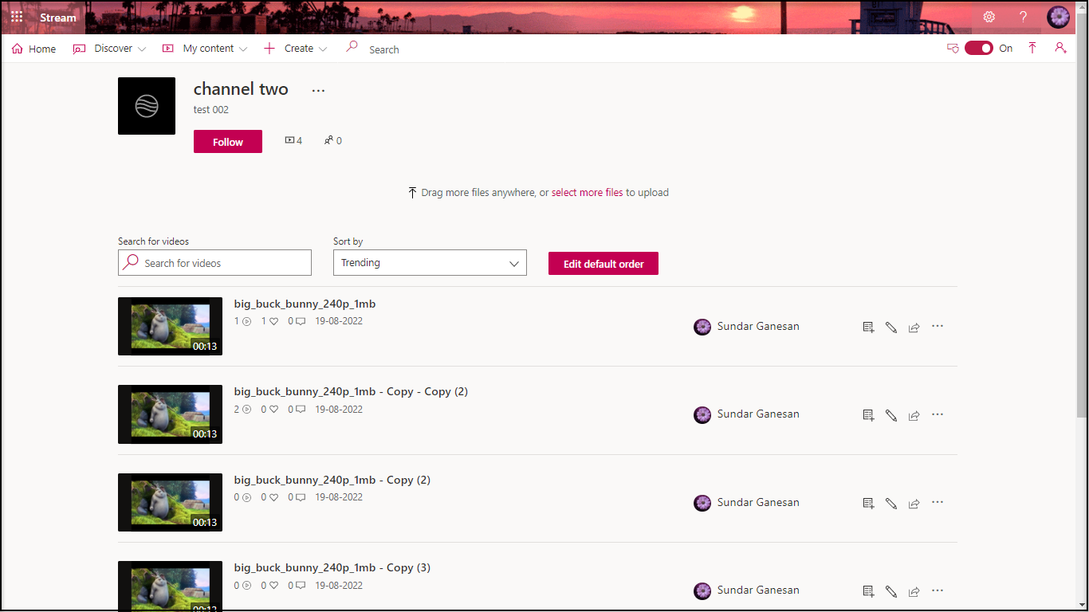
Task: Follow channel two
Action: [227, 142]
